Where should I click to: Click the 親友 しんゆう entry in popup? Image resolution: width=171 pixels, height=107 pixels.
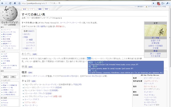point(96,62)
